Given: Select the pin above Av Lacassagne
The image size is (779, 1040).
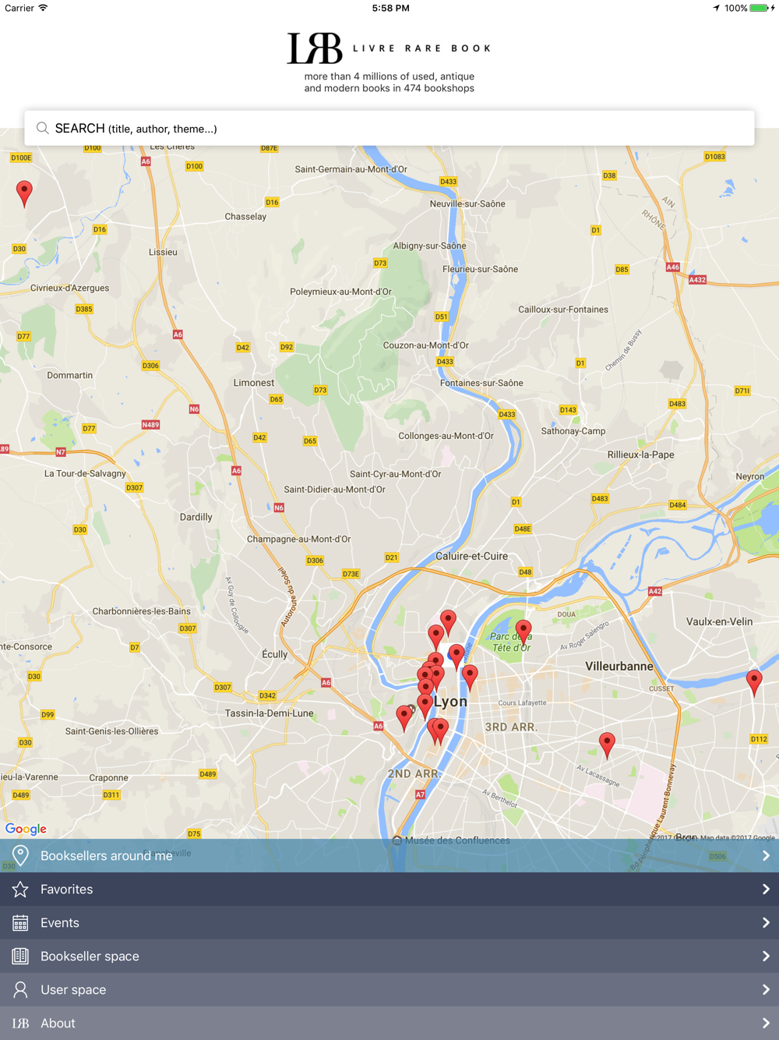Looking at the screenshot, I should [607, 745].
